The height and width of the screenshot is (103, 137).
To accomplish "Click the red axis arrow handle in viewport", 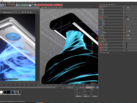I will coord(97,38).
